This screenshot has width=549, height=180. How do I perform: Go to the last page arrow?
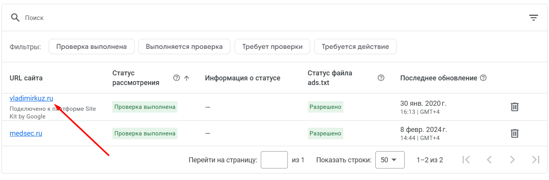(535, 160)
